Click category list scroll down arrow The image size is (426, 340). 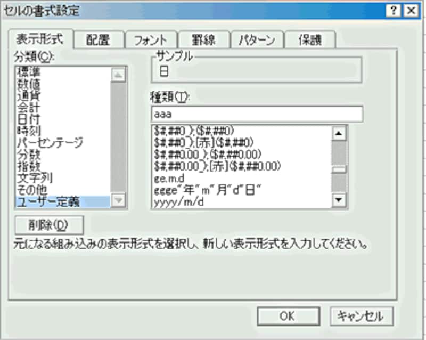tap(118, 200)
